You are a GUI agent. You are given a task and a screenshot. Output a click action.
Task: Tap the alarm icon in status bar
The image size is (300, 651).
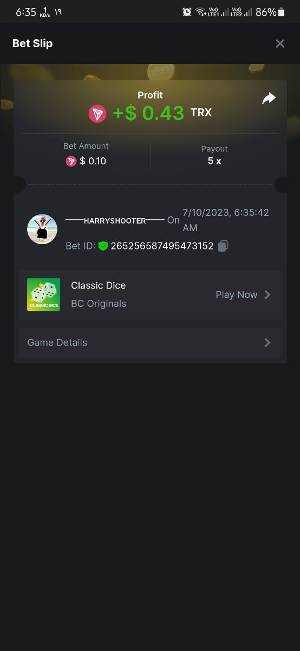coord(187,12)
